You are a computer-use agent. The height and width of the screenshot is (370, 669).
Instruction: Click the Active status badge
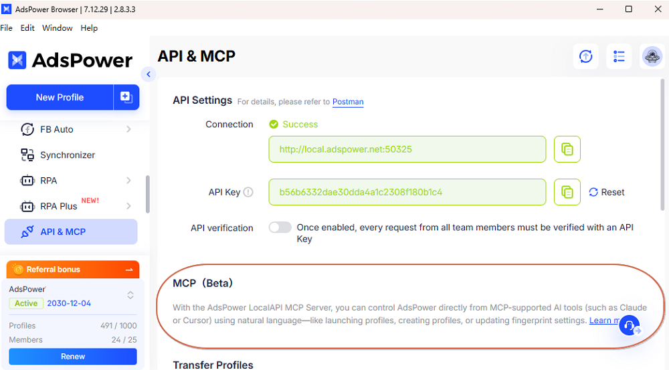[x=26, y=303]
